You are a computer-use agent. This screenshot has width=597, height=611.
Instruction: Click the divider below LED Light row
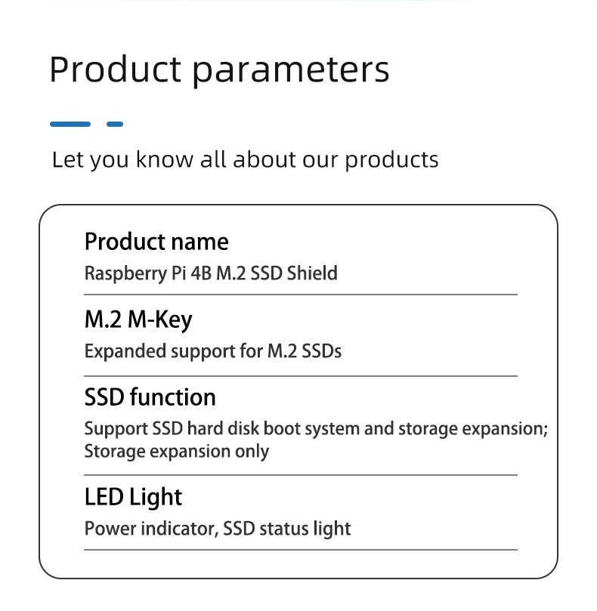point(301,550)
